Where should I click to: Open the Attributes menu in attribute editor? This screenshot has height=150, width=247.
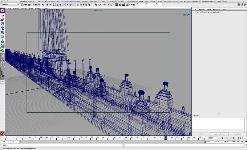(x=216, y=9)
